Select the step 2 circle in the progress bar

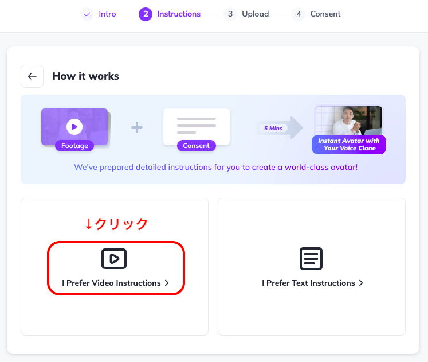[x=146, y=14]
